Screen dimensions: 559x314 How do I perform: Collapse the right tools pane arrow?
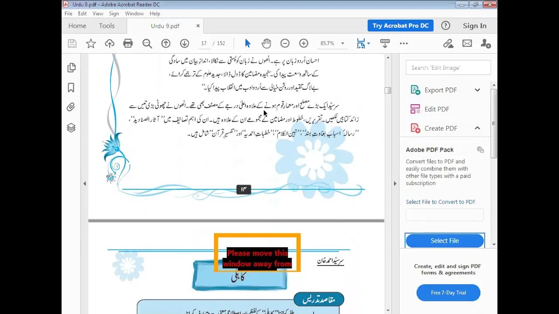[395, 184]
